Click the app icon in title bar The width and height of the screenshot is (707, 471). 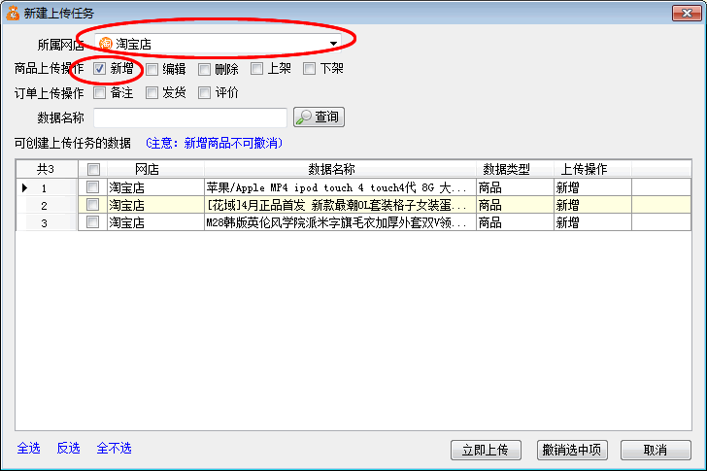13,13
